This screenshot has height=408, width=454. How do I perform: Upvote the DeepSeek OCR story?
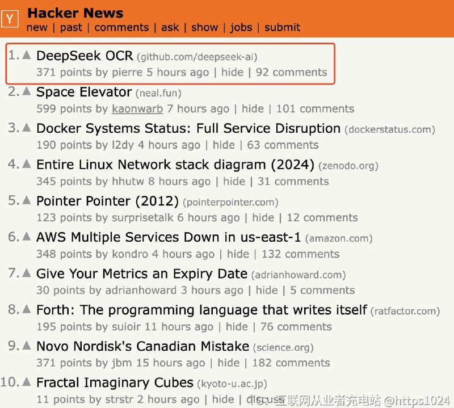point(26,55)
